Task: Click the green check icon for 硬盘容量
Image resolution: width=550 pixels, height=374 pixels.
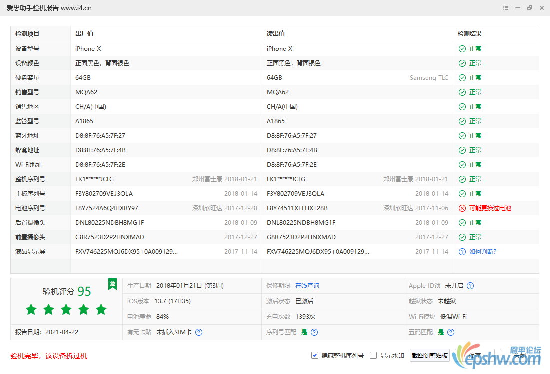Action: [462, 78]
